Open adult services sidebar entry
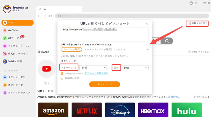211x117 pixels. click(15, 54)
